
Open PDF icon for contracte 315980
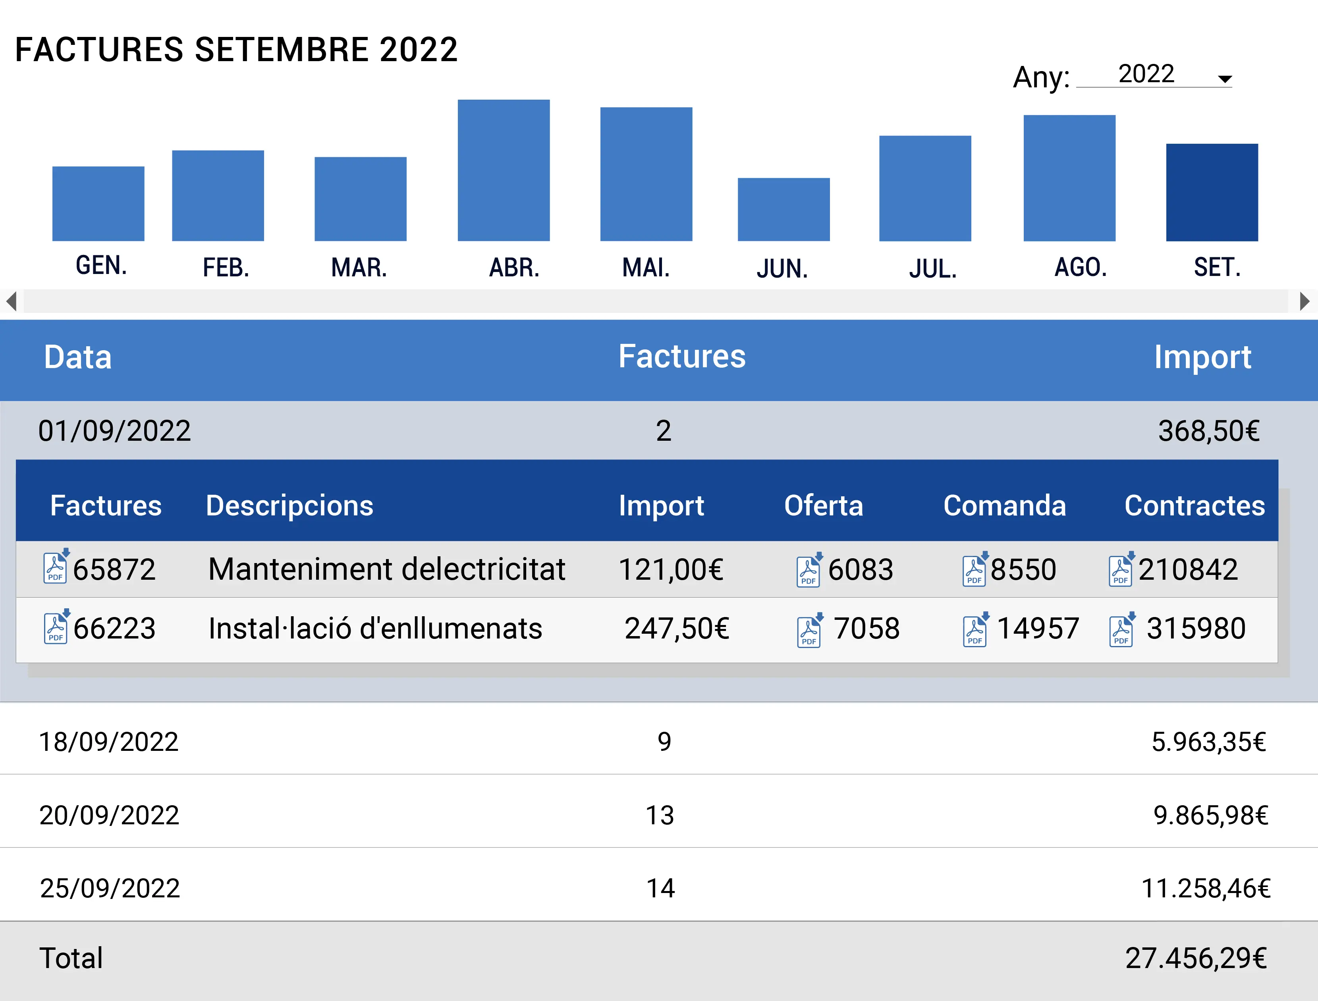(1122, 629)
